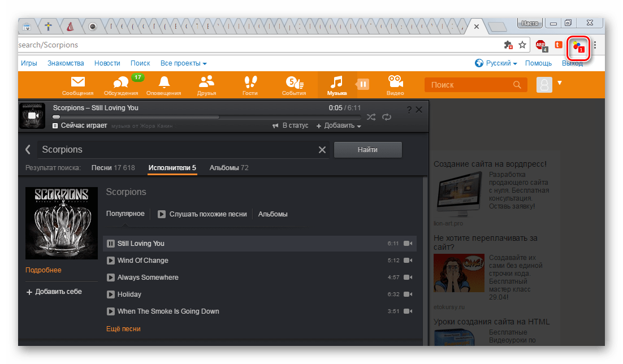Bookmark this page with the star icon
Image resolution: width=623 pixels, height=364 pixels.
(523, 45)
